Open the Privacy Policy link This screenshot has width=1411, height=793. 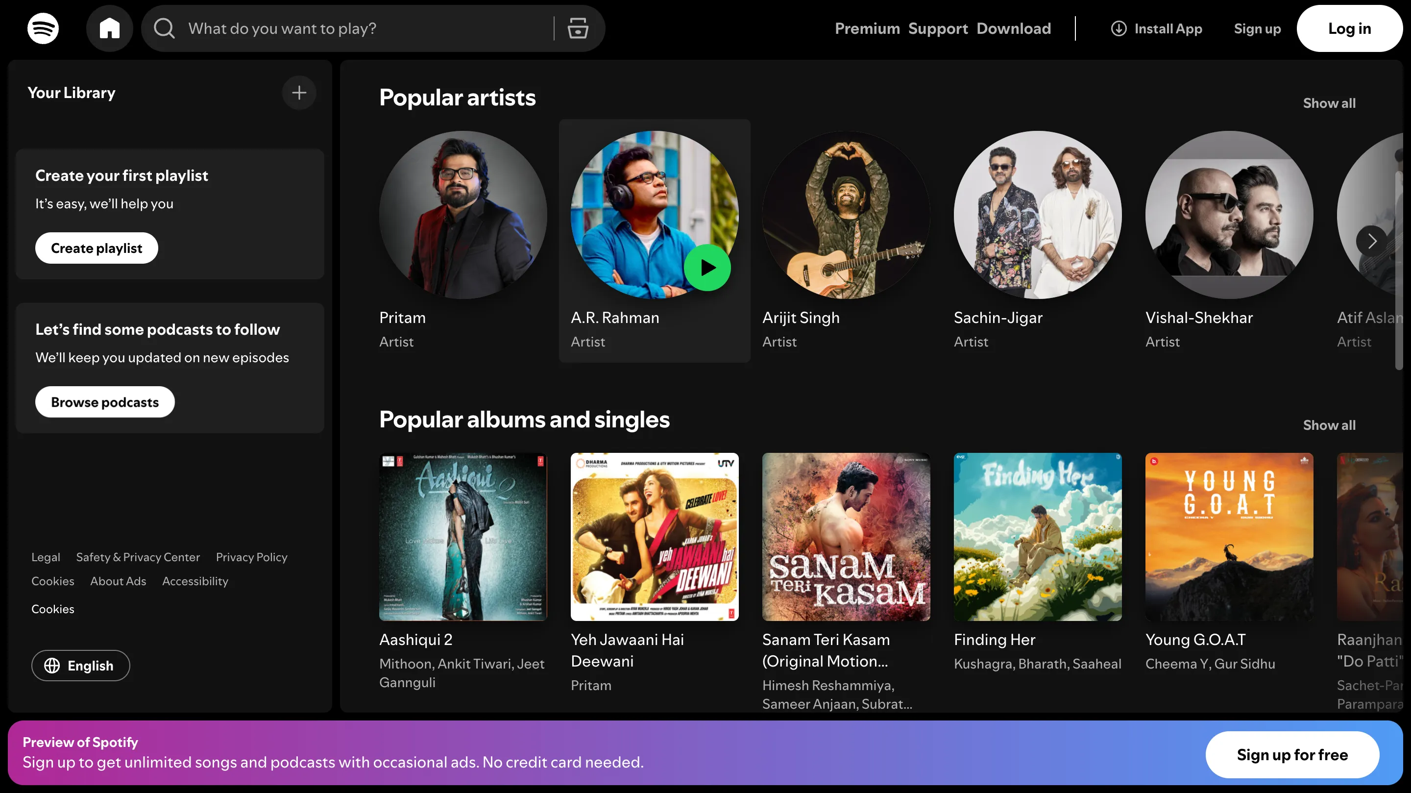251,557
